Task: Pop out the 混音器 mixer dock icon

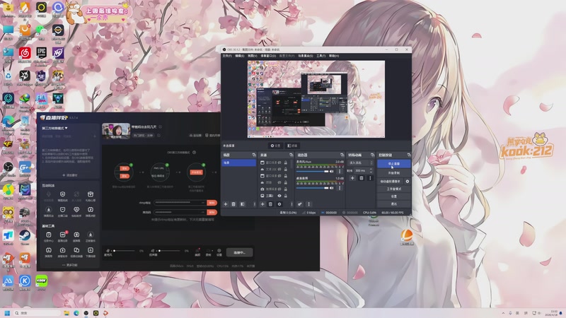Action: 342,155
